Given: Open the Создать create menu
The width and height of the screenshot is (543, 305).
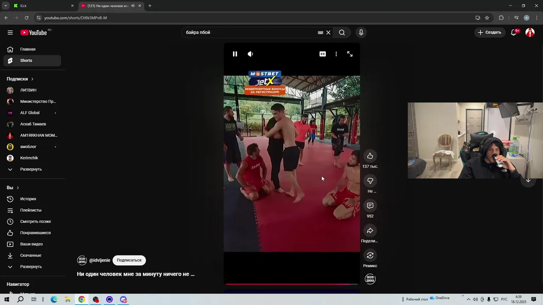Looking at the screenshot, I should coord(490,32).
